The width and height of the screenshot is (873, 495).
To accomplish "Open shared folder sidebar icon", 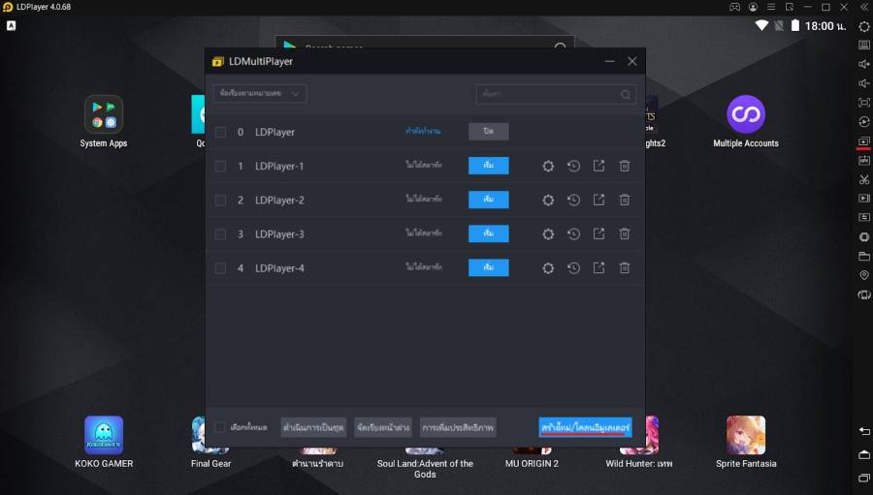I will (x=864, y=256).
